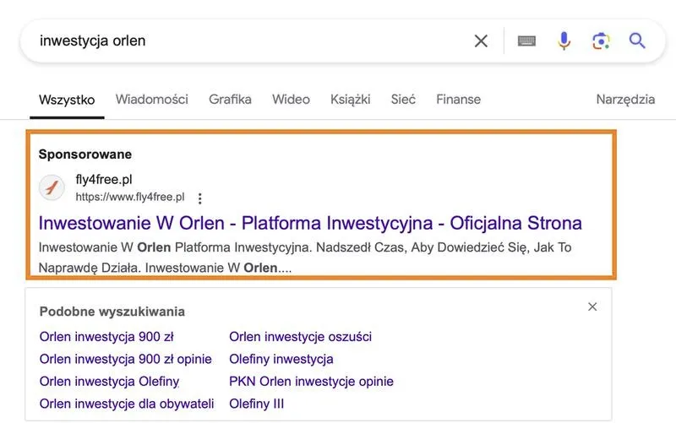This screenshot has height=423, width=676.
Task: Open the Finanse tab
Action: pyautogui.click(x=458, y=100)
